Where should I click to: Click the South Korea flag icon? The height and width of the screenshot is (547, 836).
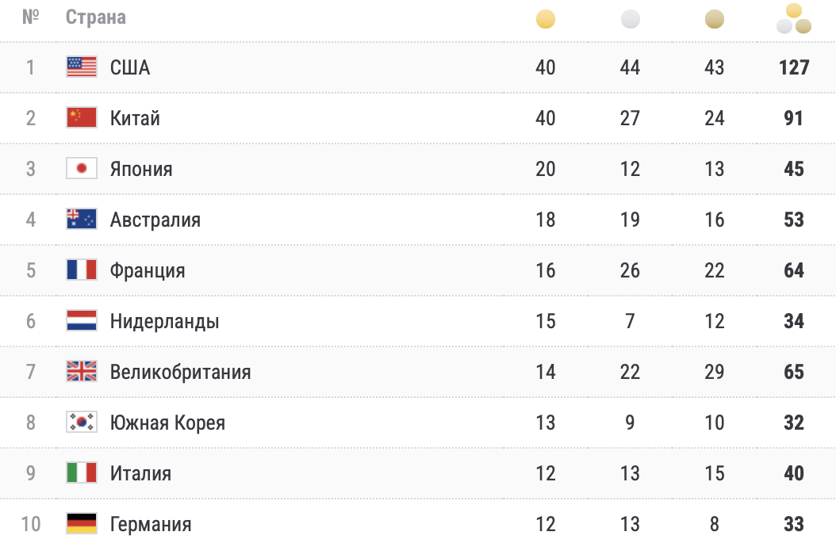click(82, 423)
